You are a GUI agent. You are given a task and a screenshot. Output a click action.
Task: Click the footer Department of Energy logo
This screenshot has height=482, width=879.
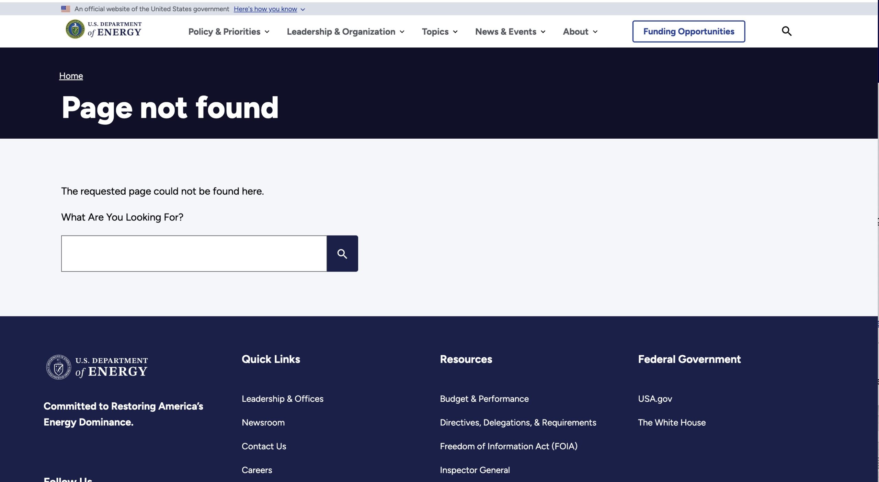[97, 367]
